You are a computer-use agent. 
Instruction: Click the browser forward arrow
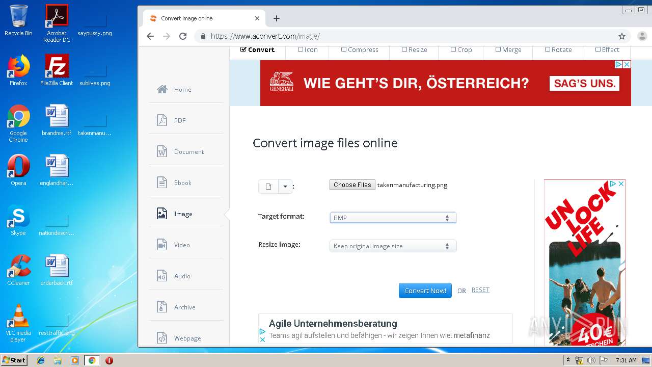click(167, 36)
